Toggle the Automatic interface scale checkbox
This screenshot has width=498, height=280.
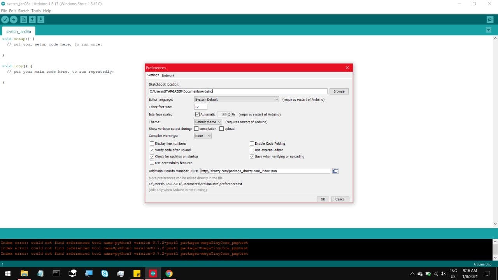(197, 114)
